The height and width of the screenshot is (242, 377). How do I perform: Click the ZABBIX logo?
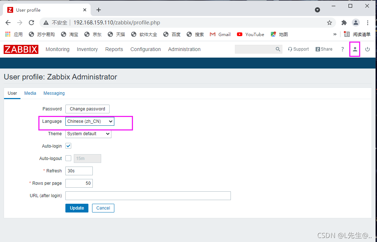[21, 50]
